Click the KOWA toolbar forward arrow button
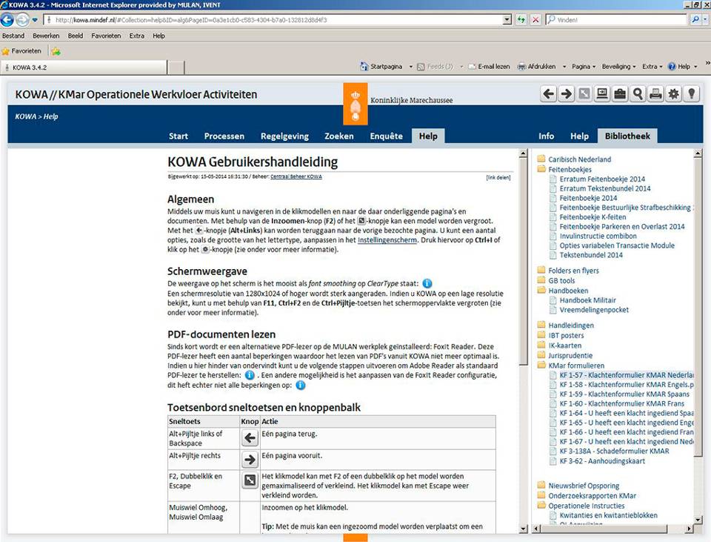The width and height of the screenshot is (711, 542). tap(566, 93)
